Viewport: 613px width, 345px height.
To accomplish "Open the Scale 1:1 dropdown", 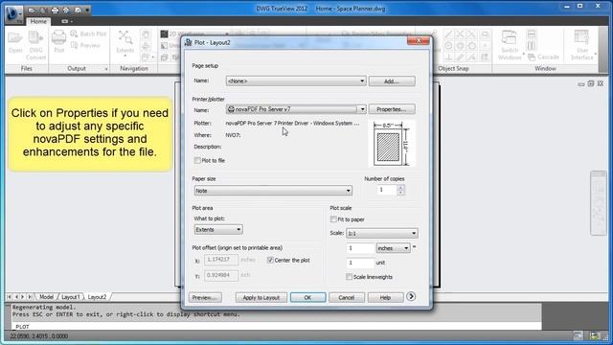I will pyautogui.click(x=382, y=233).
